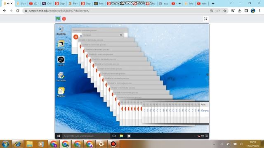Screen dimensions: 264x148
Task: Open the Chrome profile avatar
Action: [x=253, y=11]
